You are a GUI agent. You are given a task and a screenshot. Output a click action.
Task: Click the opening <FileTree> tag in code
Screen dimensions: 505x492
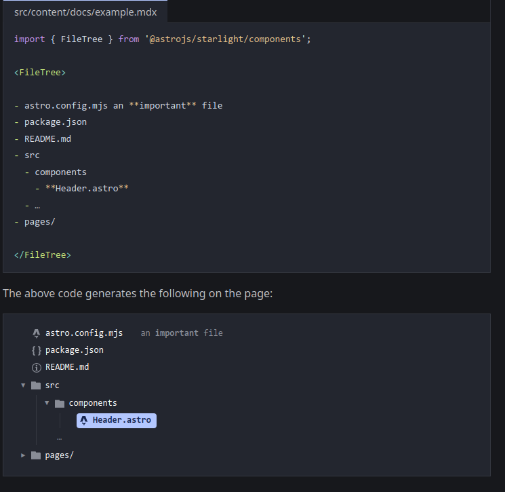coord(40,72)
